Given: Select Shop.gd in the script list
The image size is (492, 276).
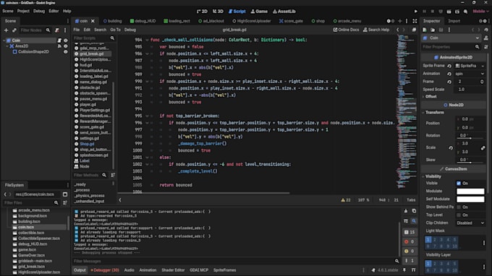Looking at the screenshot, I should [x=87, y=144].
